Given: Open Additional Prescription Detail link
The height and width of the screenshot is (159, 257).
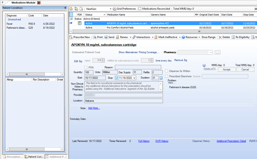Looking at the screenshot, I should coord(231,141).
